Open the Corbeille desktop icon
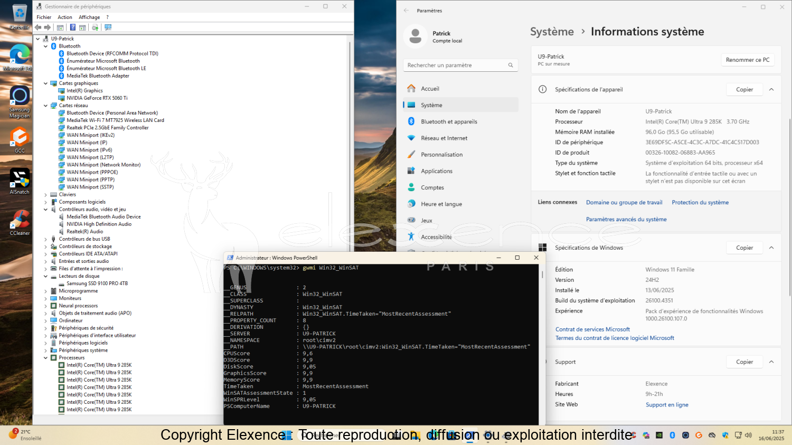This screenshot has width=792, height=445. (x=20, y=17)
